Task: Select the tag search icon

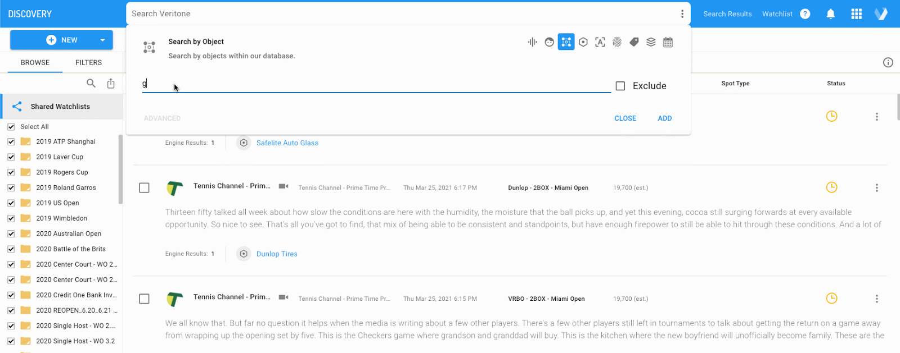Action: point(634,42)
